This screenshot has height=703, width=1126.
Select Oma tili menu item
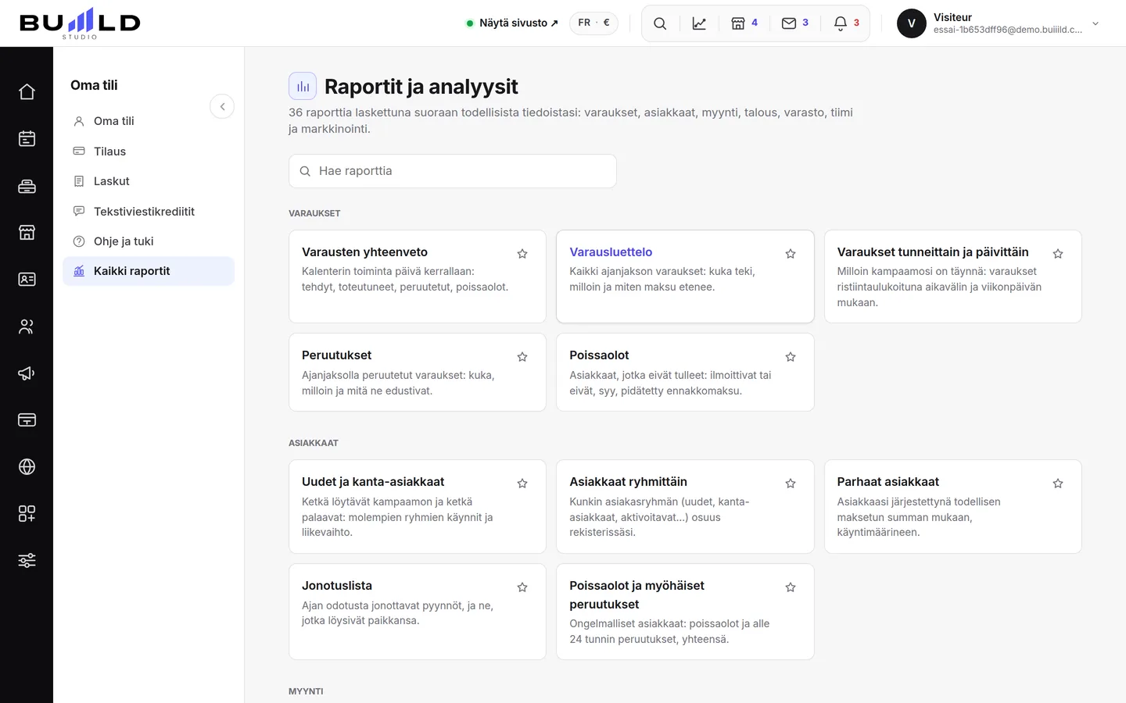[x=149, y=121]
